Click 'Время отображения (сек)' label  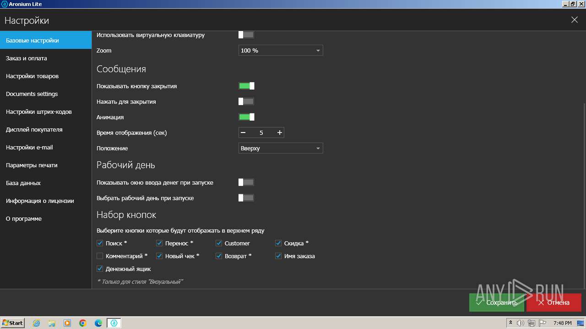click(x=132, y=133)
